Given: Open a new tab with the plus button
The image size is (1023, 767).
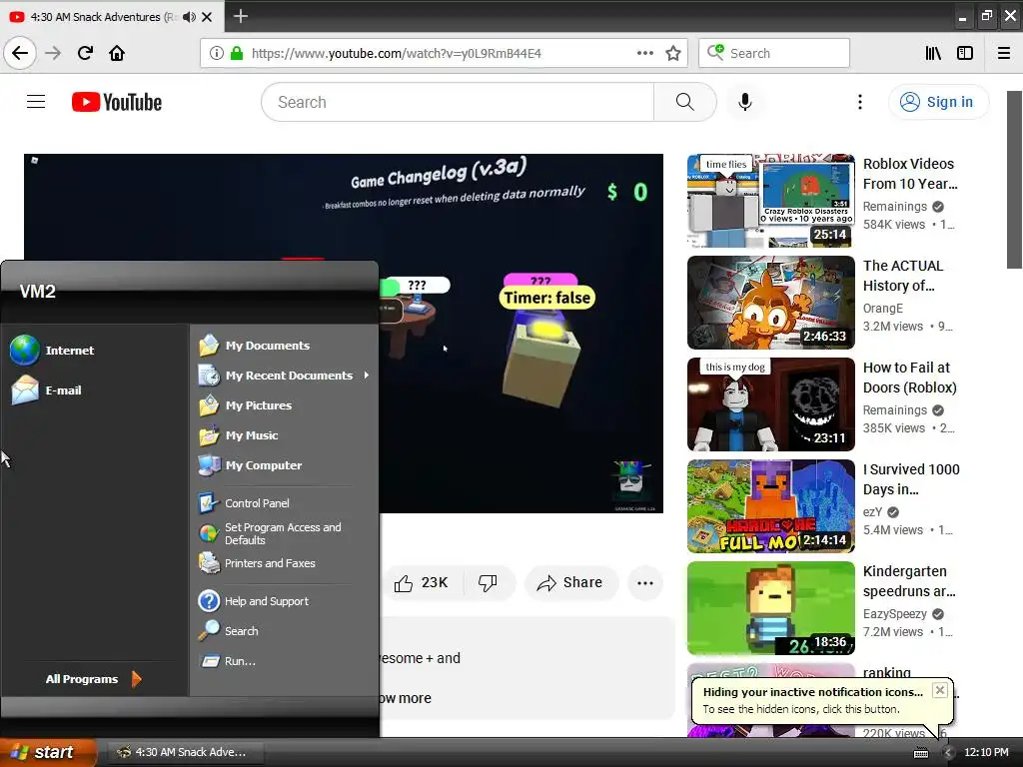Looking at the screenshot, I should tap(240, 16).
